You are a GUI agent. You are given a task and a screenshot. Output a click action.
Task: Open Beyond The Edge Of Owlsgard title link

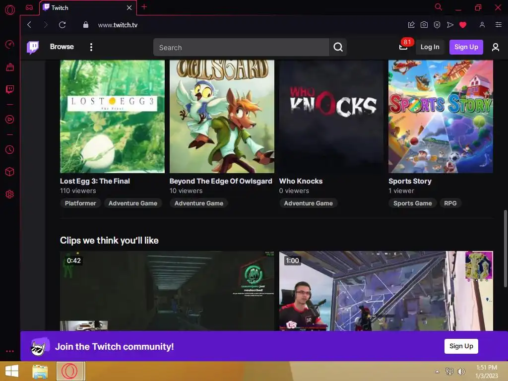click(221, 181)
